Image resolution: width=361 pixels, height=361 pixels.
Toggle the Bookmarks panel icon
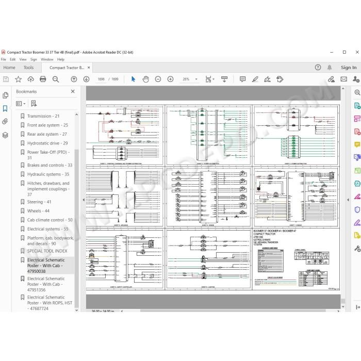(5, 108)
